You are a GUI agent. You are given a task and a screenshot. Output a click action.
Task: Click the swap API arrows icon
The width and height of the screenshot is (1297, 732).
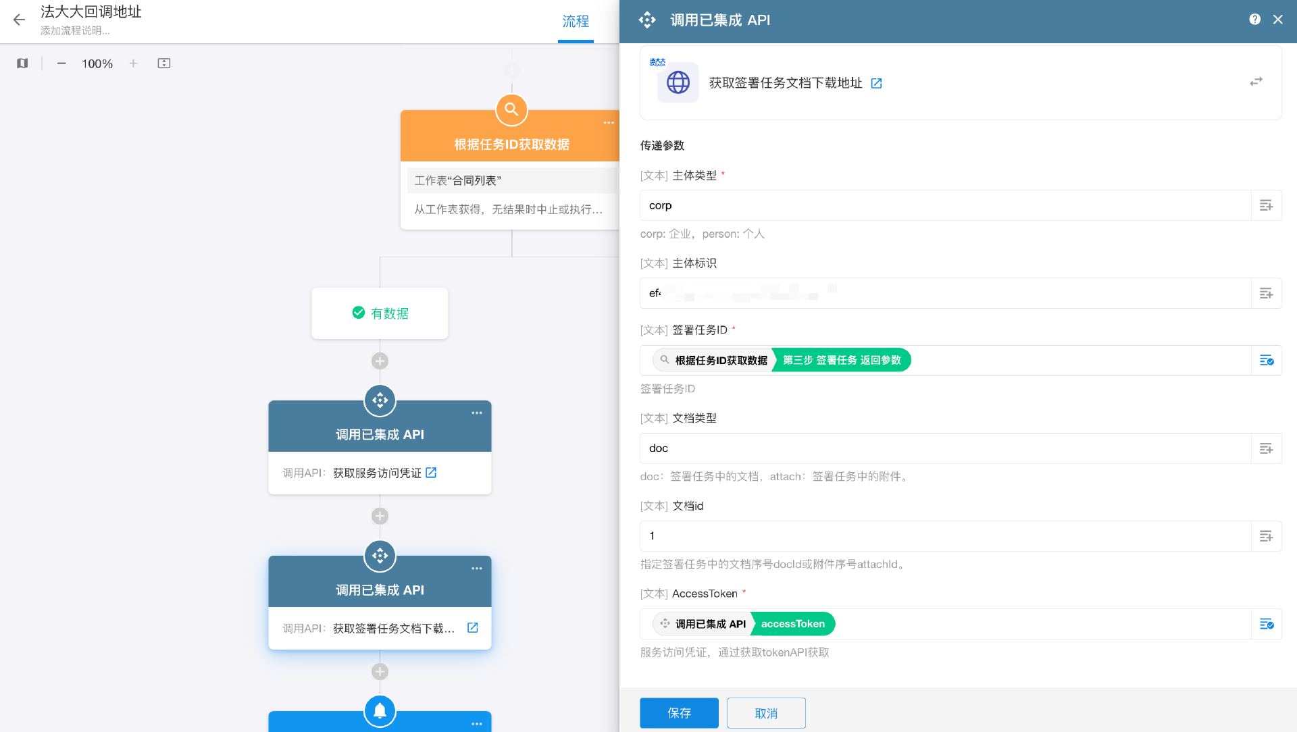pyautogui.click(x=1256, y=82)
